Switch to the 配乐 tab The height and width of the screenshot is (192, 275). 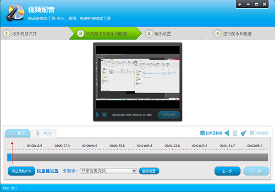(17, 133)
